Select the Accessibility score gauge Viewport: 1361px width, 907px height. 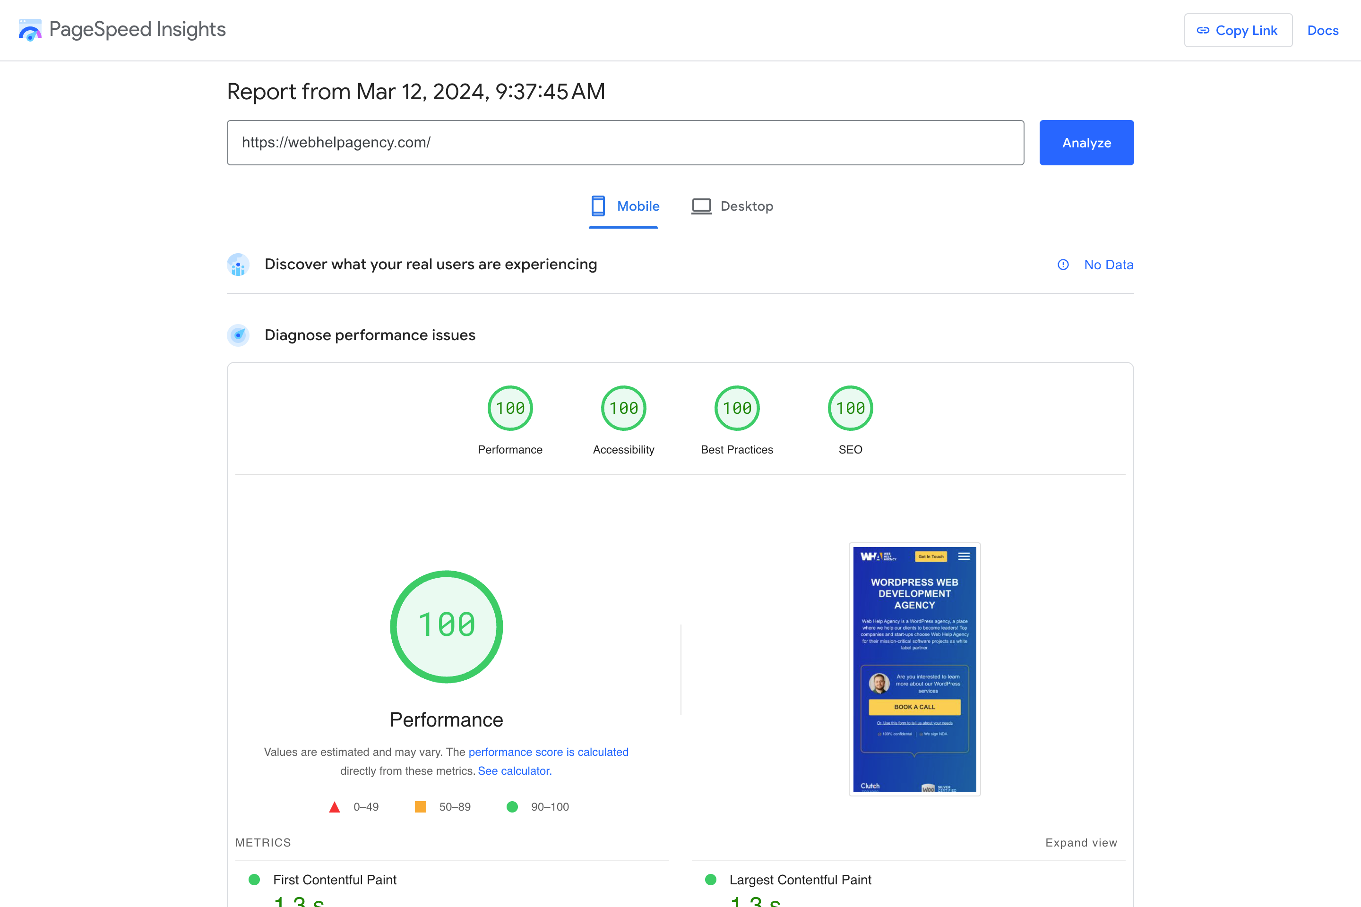coord(623,408)
